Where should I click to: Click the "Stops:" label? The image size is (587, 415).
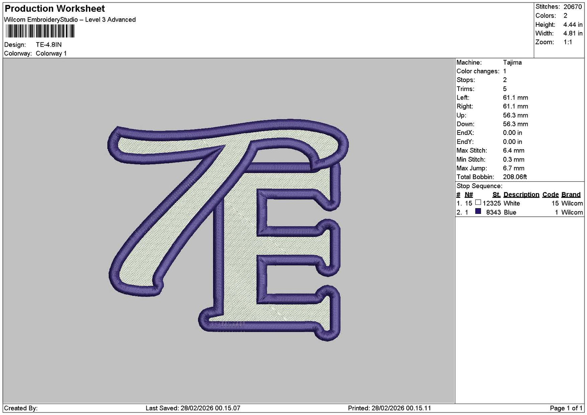tap(466, 80)
